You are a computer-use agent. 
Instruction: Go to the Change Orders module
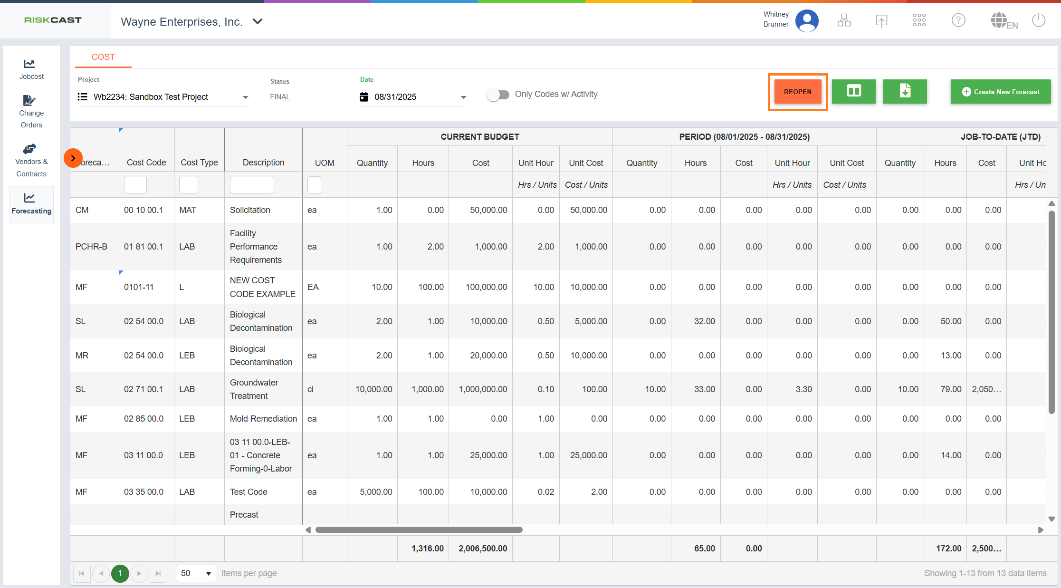[x=31, y=112]
